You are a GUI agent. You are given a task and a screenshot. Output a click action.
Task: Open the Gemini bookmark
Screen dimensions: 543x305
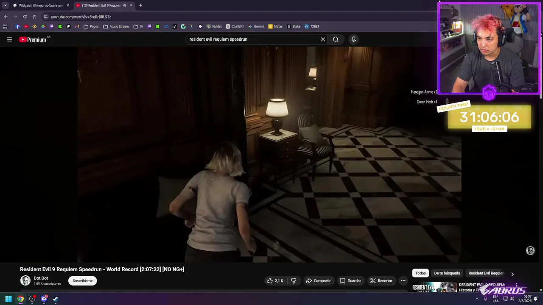[256, 26]
